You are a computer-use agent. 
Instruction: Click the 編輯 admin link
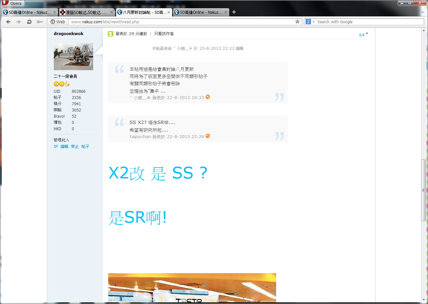[x=64, y=147]
